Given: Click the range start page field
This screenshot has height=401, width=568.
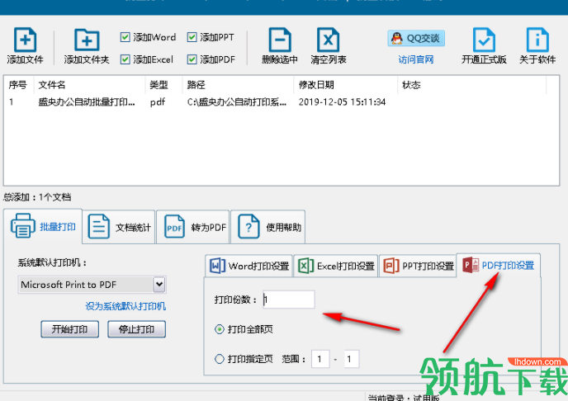Looking at the screenshot, I should (x=320, y=359).
